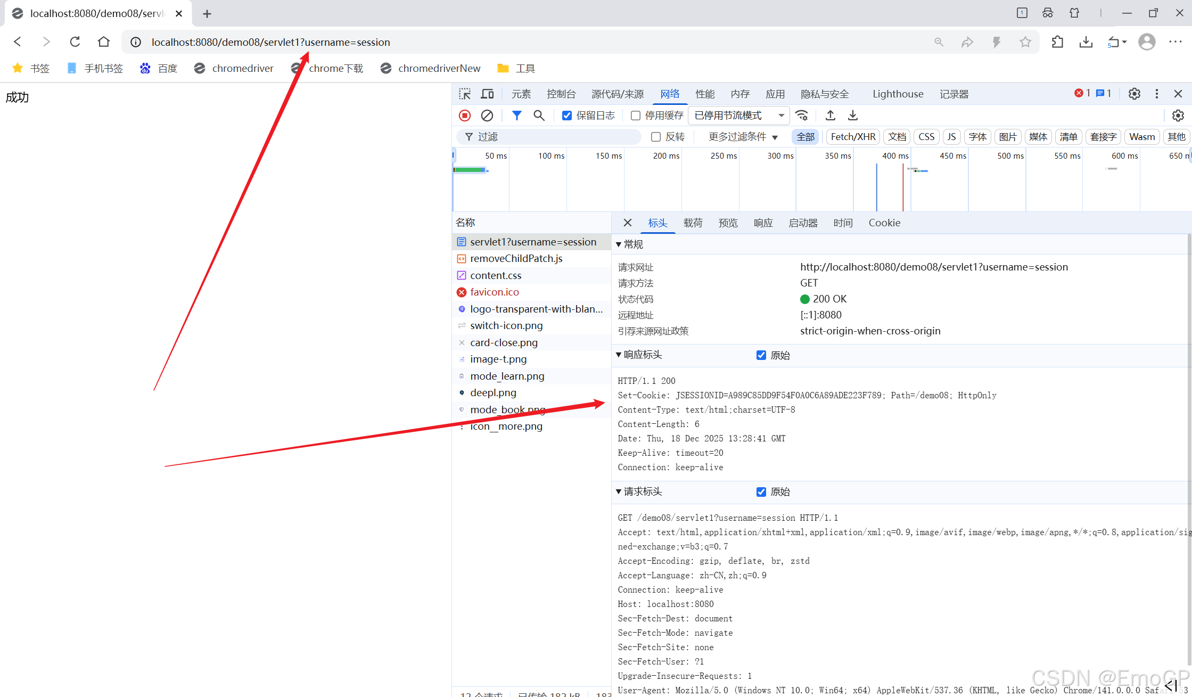Expand the 更多过滤条件 dropdown

743,137
